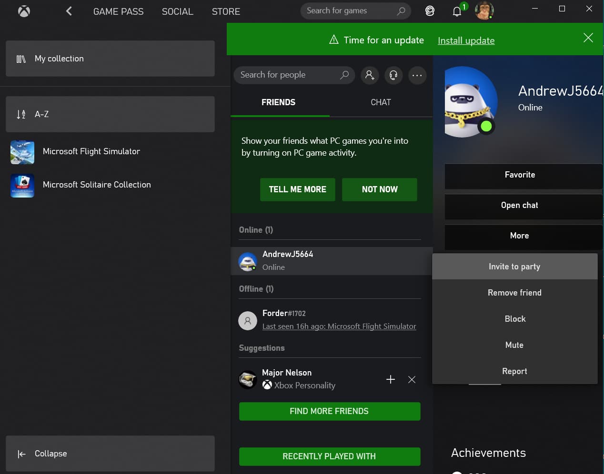Viewport: 604px width, 474px height.
Task: Dismiss the Major Nelson suggestion
Action: [412, 379]
